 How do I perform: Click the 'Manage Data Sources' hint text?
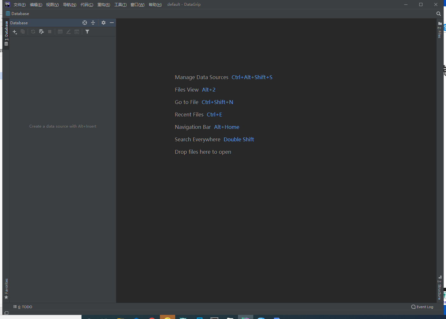pyautogui.click(x=202, y=77)
